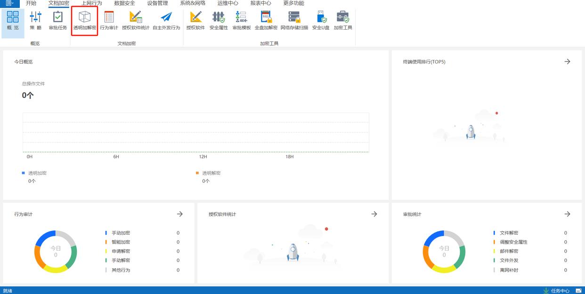The height and width of the screenshot is (294, 585).
Task: Expand 终端使用排行(TOP5) with its arrow
Action: click(x=567, y=62)
